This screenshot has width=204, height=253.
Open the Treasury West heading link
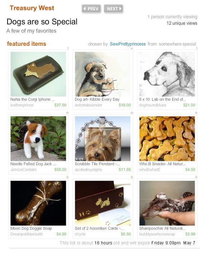click(32, 8)
